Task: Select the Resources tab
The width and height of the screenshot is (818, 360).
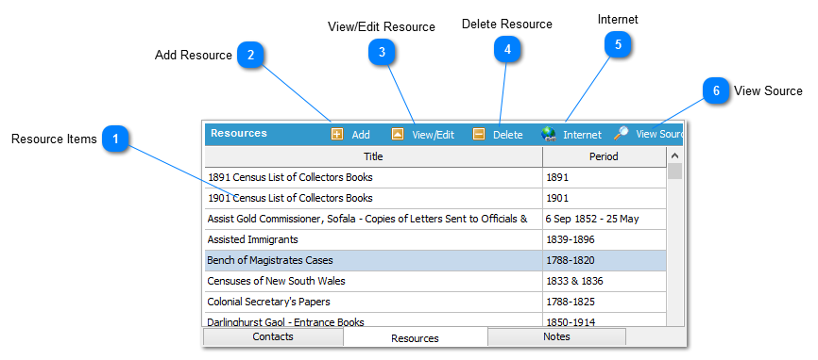Action: (416, 338)
